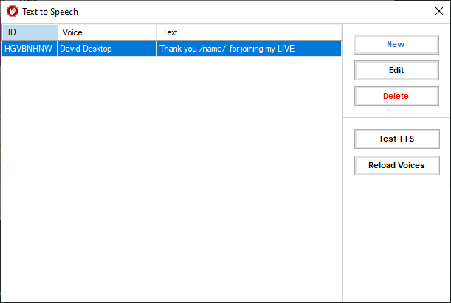Screen dimensions: 451x303
Task: Click separator line between Delete and Test TTS
Action: point(397,117)
